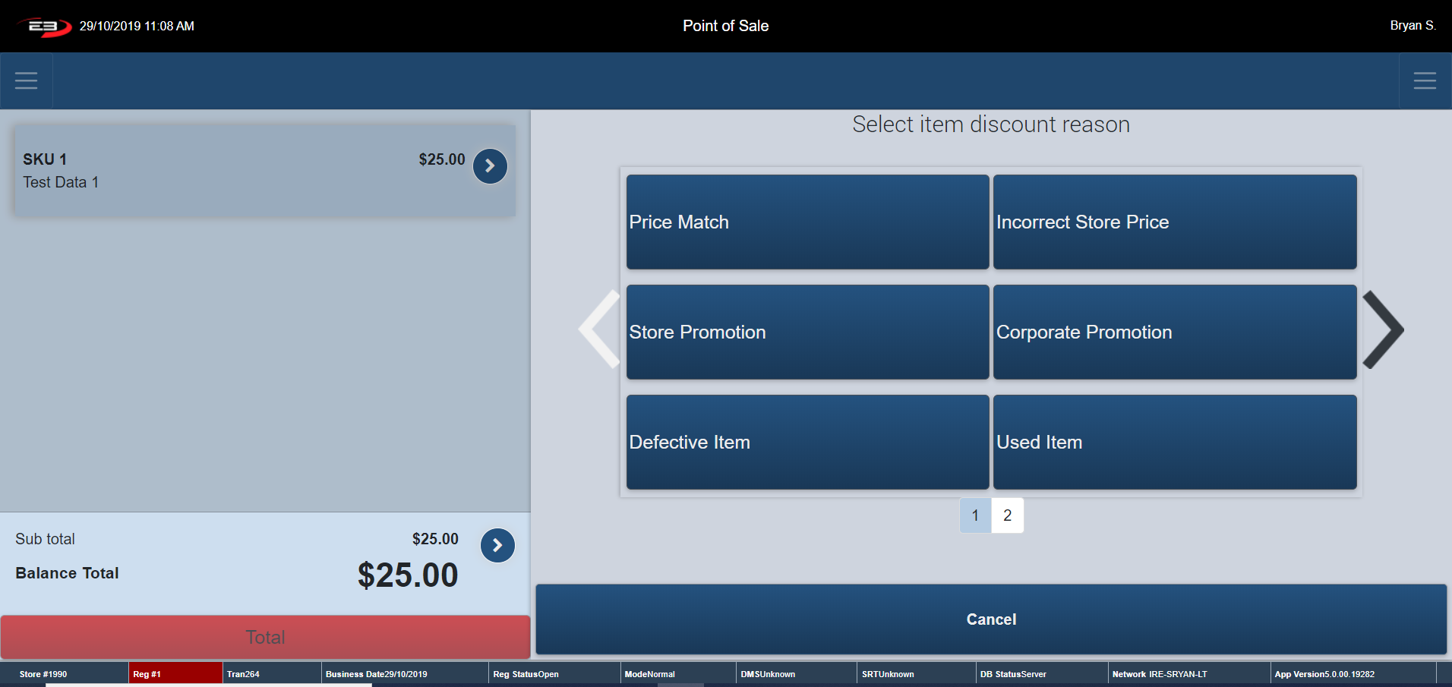
Task: Open the left hamburger menu
Action: click(26, 80)
